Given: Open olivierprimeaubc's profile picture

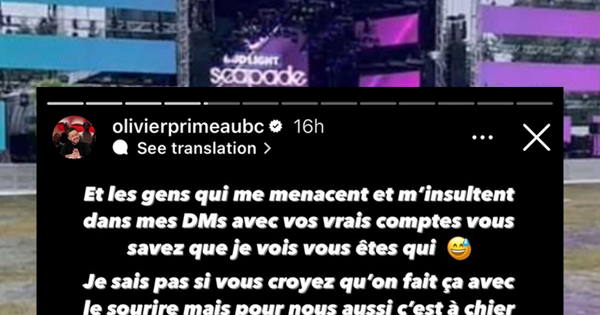Looking at the screenshot, I should coord(74,137).
